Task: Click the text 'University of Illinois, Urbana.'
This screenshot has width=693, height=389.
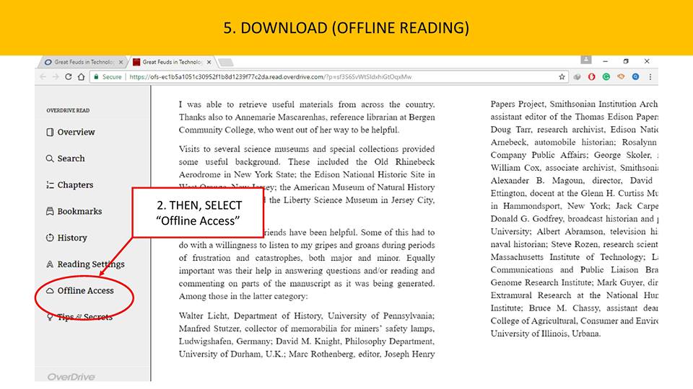Action: pos(546,334)
